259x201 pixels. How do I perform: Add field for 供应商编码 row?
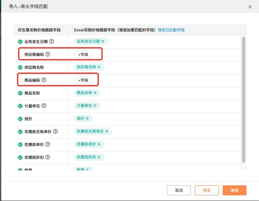(83, 54)
